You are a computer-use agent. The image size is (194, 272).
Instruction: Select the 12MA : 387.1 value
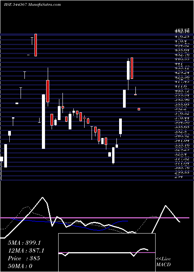click(x=26, y=251)
